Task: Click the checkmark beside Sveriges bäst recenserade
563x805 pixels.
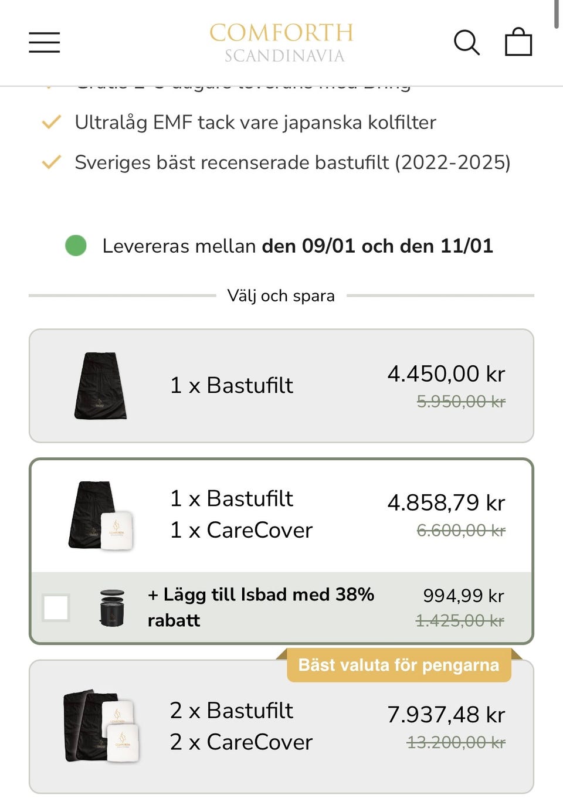Action: pos(52,162)
